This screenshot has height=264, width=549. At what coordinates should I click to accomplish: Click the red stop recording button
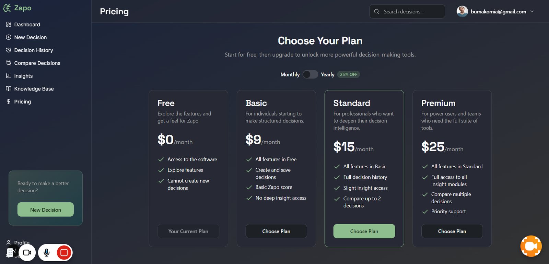coord(64,253)
